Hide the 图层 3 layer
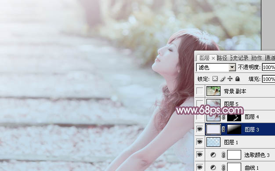The image size is (275, 171). 200,129
